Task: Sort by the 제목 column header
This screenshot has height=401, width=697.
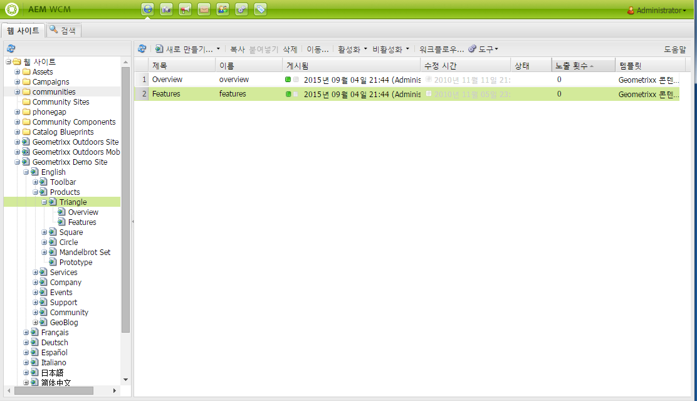Action: click(x=182, y=66)
